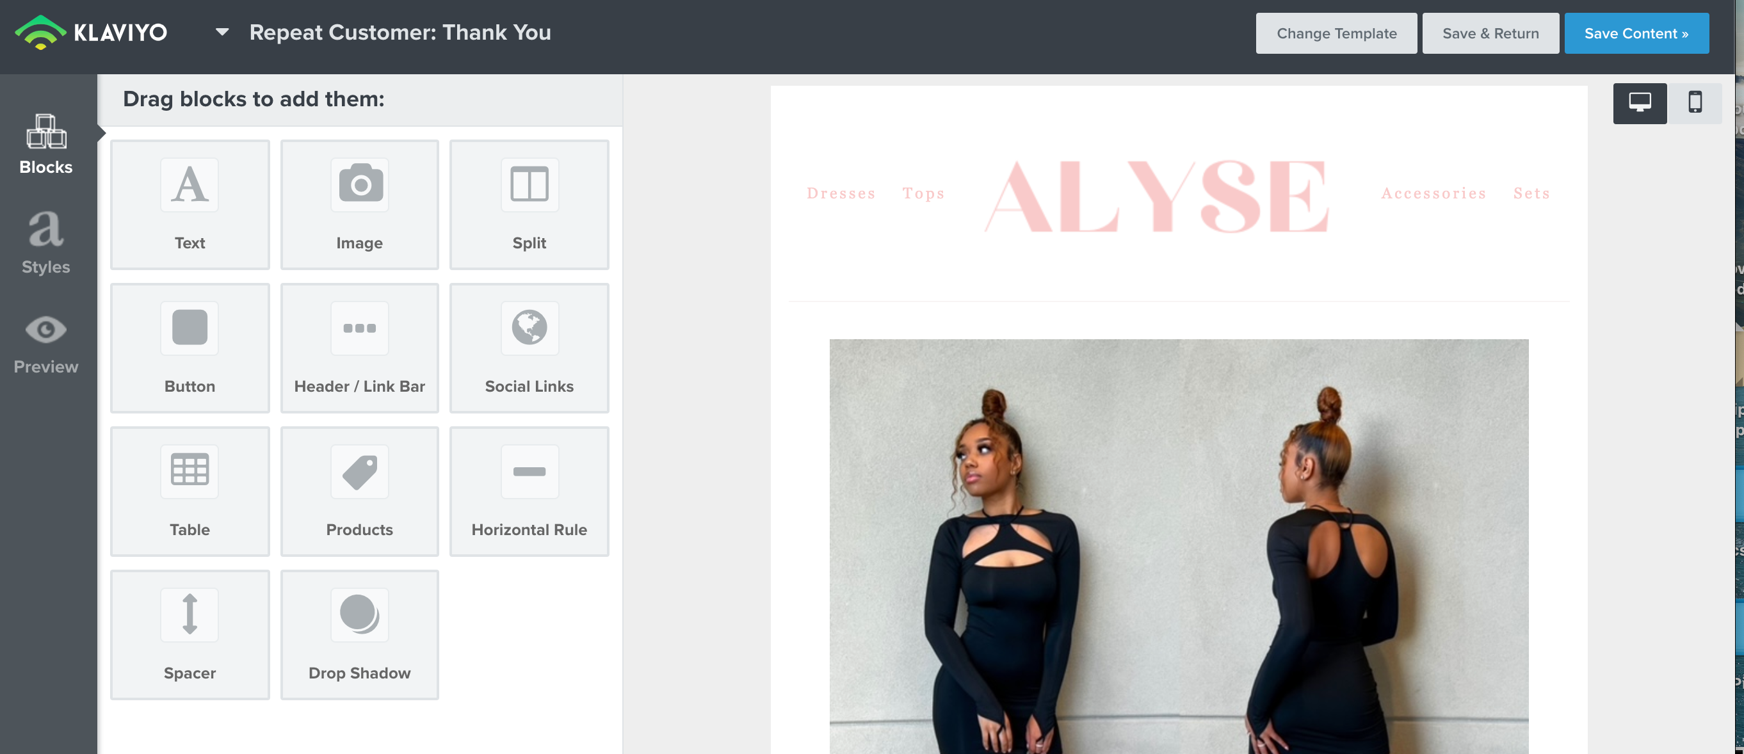Switch to mobile preview mode
Screen dimensions: 1744x754
[x=1695, y=102]
